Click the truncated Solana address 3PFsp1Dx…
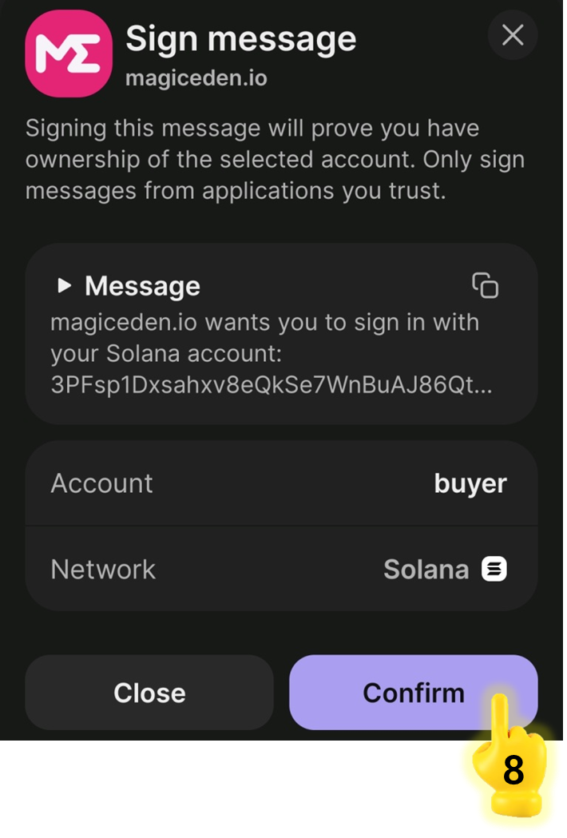The width and height of the screenshot is (567, 838). (272, 384)
